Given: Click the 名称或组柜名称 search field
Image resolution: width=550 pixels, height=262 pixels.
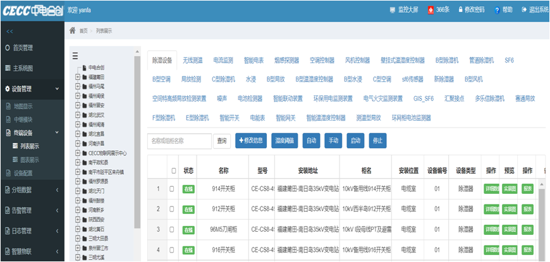Looking at the screenshot, I should click(179, 141).
